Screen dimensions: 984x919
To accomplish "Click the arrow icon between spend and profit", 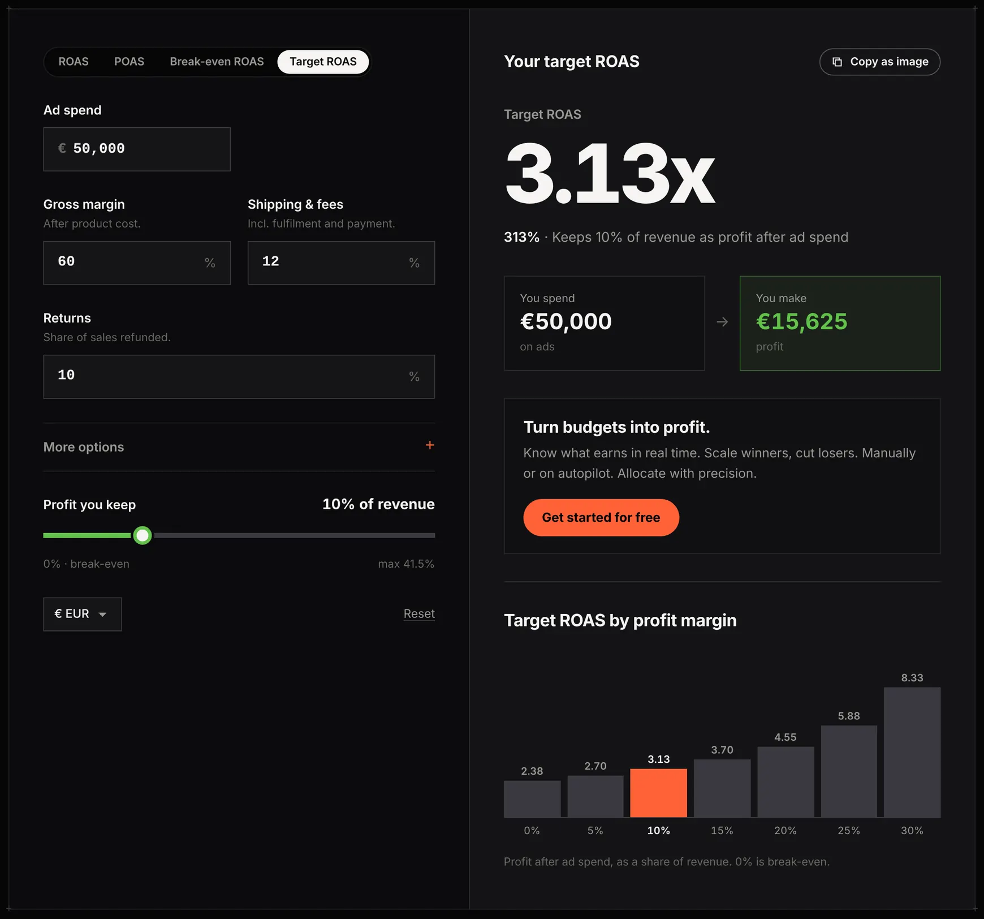I will coord(722,322).
